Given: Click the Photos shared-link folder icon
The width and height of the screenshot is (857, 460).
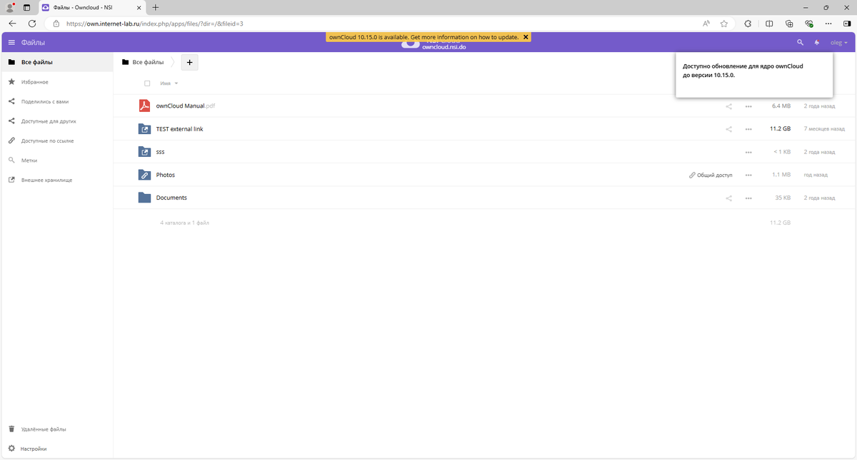Looking at the screenshot, I should [144, 175].
